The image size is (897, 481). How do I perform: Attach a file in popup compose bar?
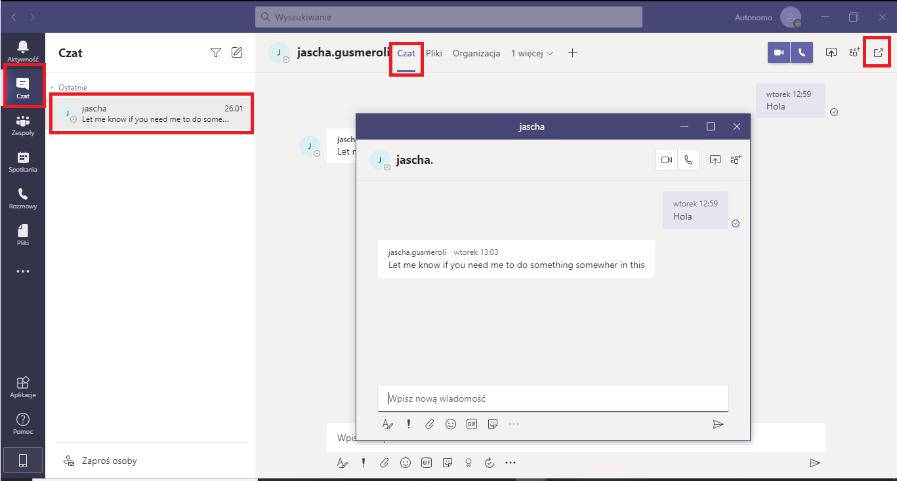click(430, 425)
